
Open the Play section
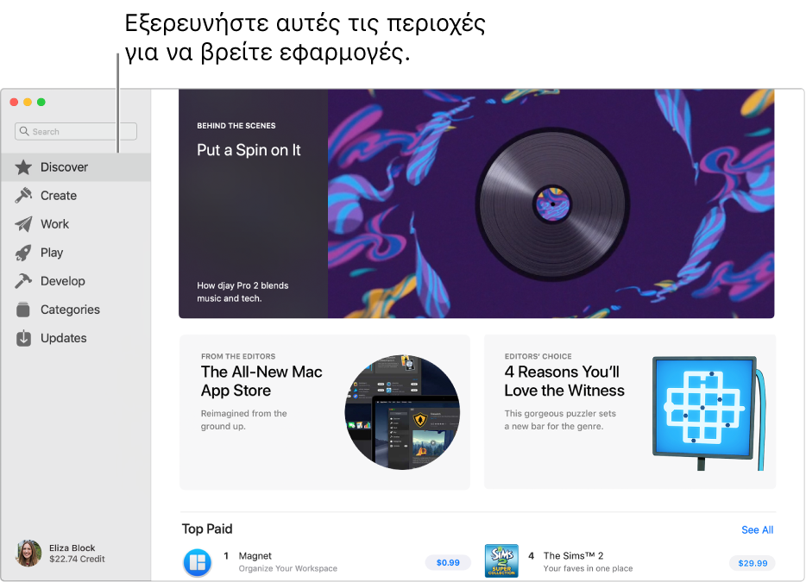point(76,253)
